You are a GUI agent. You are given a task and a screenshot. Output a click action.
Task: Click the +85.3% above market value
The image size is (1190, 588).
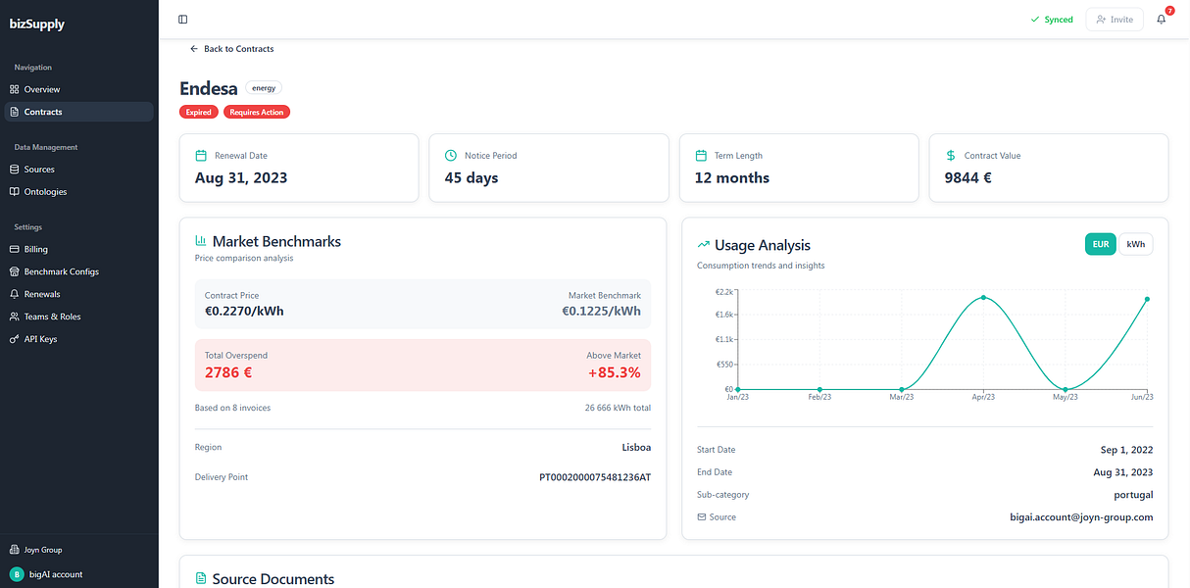click(x=614, y=372)
